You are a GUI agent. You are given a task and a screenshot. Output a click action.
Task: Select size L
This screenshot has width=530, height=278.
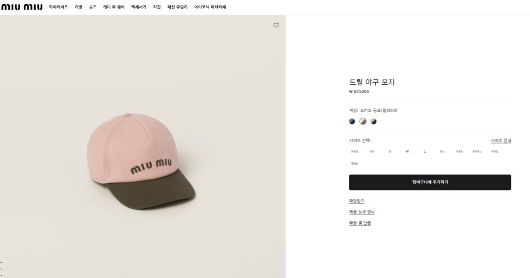(x=424, y=151)
